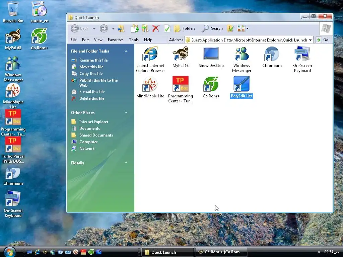Expand the Details section
This screenshot has width=343, height=257.
click(x=126, y=163)
